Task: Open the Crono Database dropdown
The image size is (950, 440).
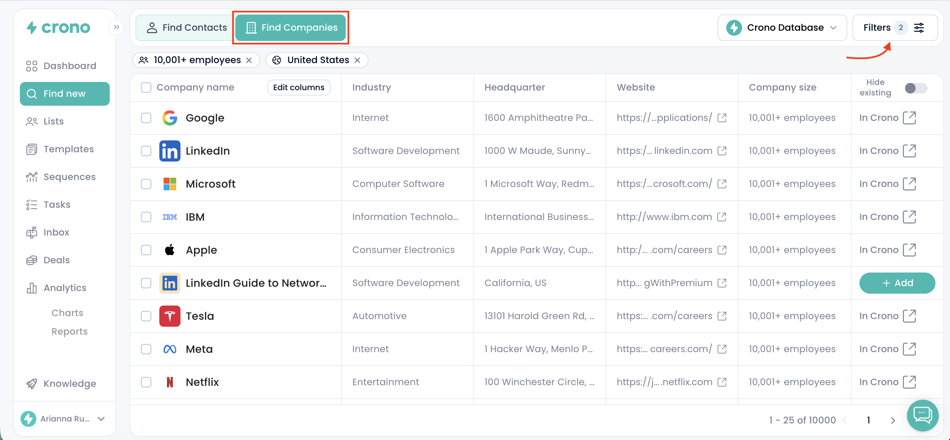Action: 782,28
